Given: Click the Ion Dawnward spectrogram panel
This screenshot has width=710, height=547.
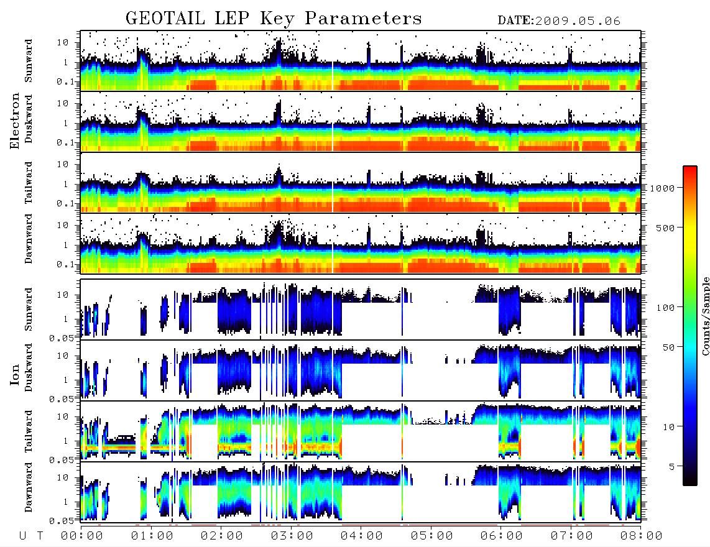Looking at the screenshot, I should [x=361, y=492].
